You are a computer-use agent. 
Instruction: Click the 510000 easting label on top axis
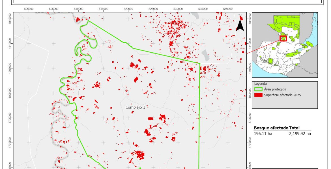pyautogui.click(x=79, y=9)
